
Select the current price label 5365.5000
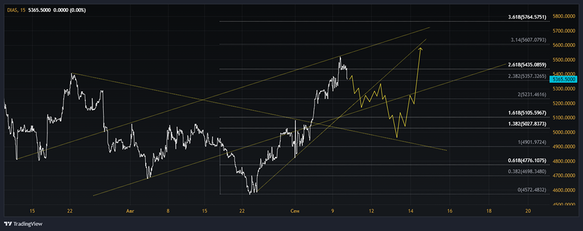pos(564,80)
